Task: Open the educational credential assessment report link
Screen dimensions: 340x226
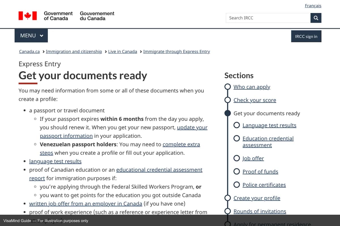Action: tap(159, 170)
